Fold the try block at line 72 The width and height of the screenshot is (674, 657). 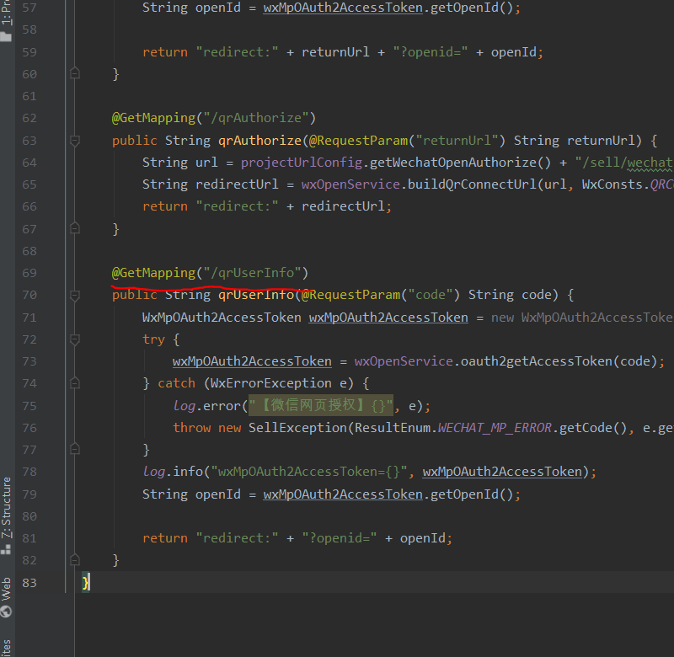click(75, 339)
